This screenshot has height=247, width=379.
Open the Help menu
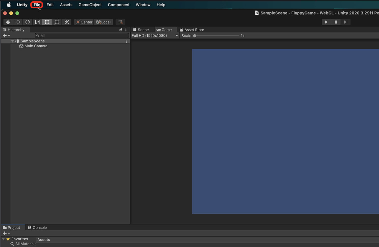161,5
